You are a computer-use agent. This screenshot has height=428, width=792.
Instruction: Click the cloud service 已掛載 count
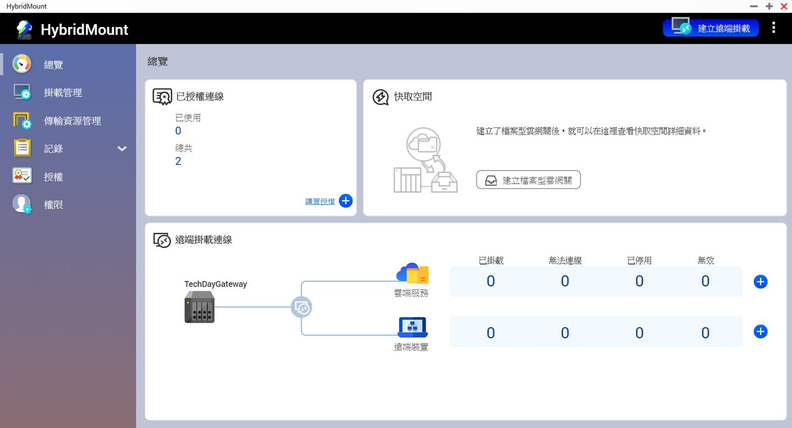click(x=491, y=282)
